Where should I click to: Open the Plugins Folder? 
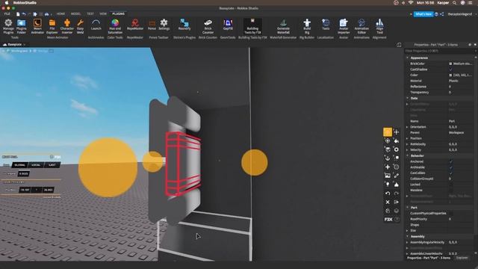(22, 26)
